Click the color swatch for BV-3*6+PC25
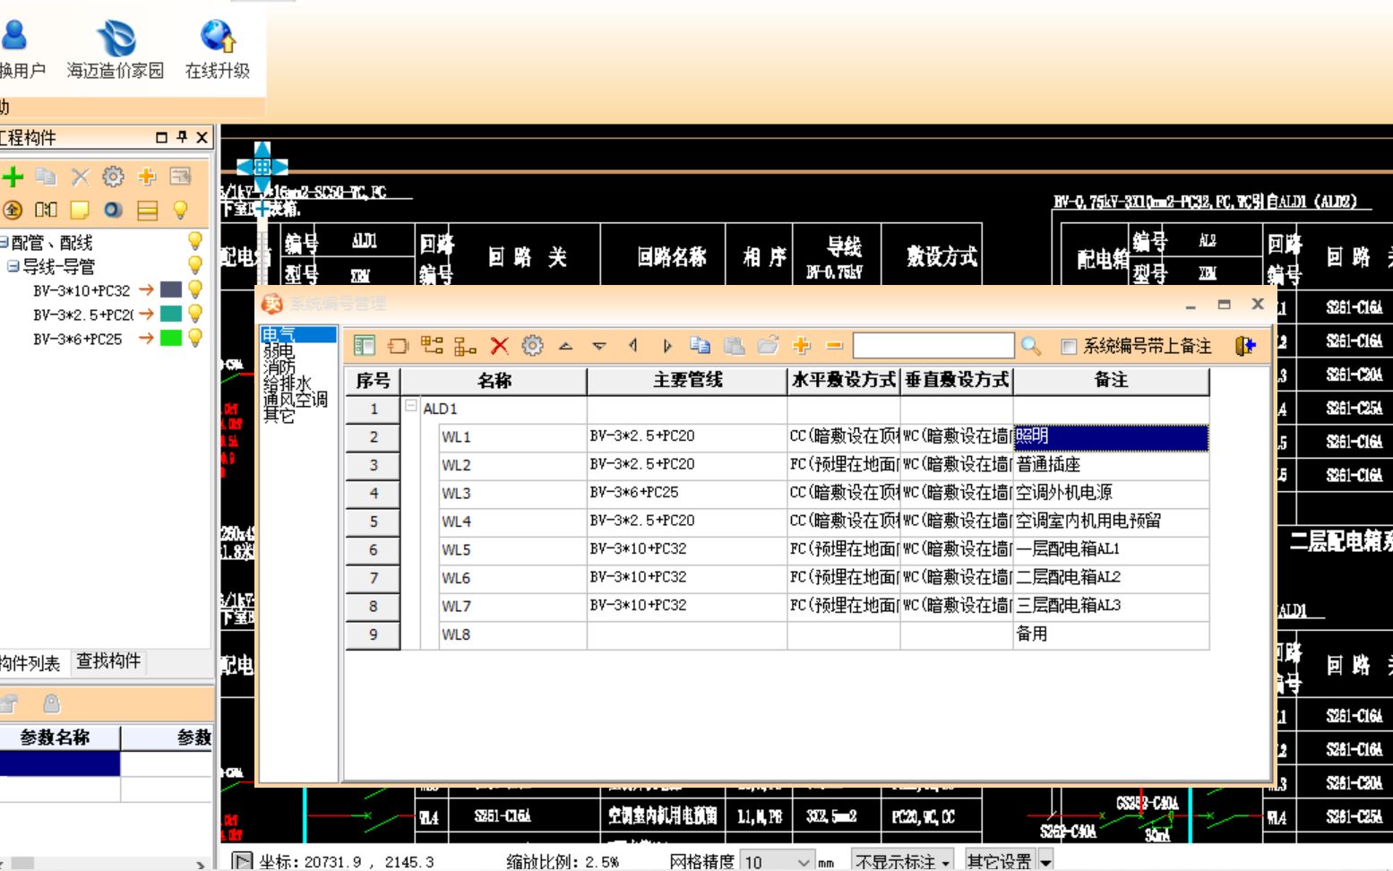The width and height of the screenshot is (1393, 871). click(x=171, y=339)
